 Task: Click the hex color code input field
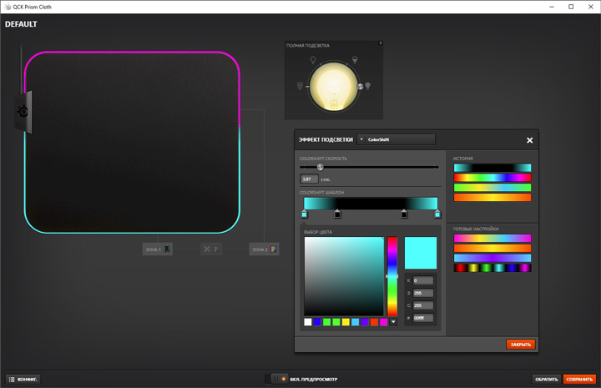[x=423, y=318]
